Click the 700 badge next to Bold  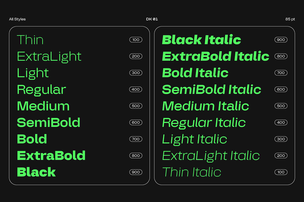pos(136,139)
